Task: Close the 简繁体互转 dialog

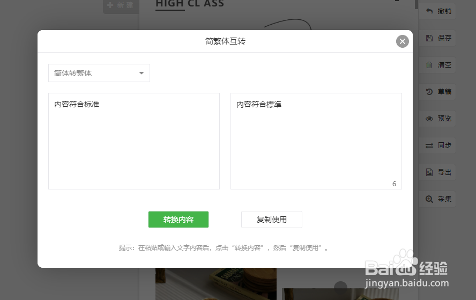Action: (x=402, y=41)
